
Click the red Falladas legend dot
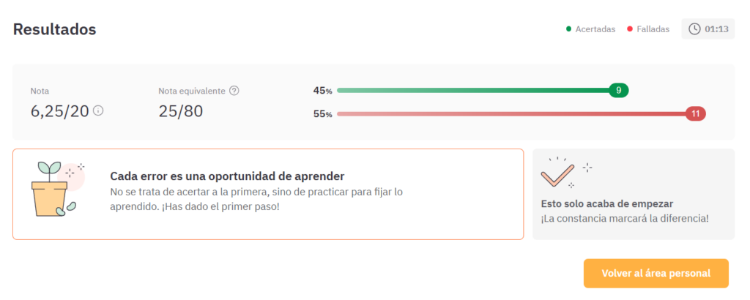(630, 29)
